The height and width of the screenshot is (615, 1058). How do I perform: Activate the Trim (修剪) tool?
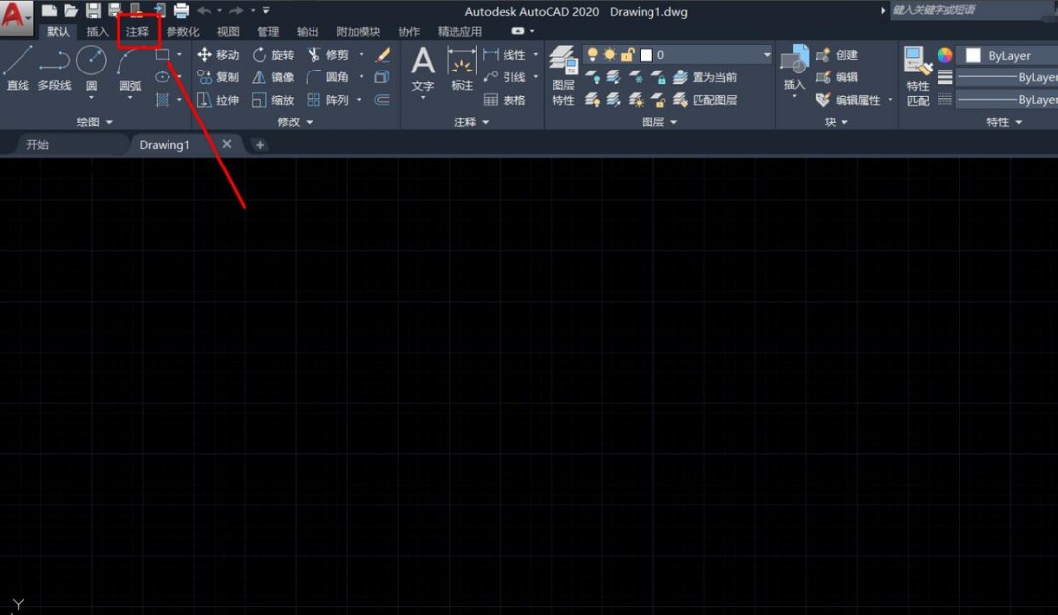coord(333,54)
